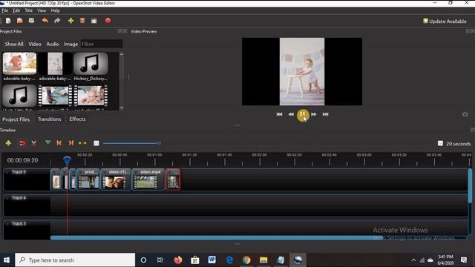
Task: Click the Update Available notice
Action: coord(445,22)
